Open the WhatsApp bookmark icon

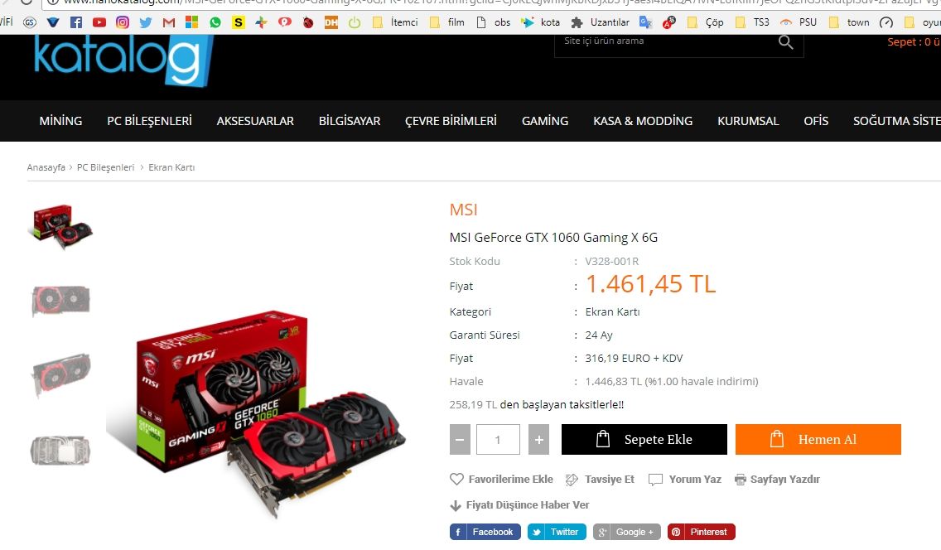215,22
